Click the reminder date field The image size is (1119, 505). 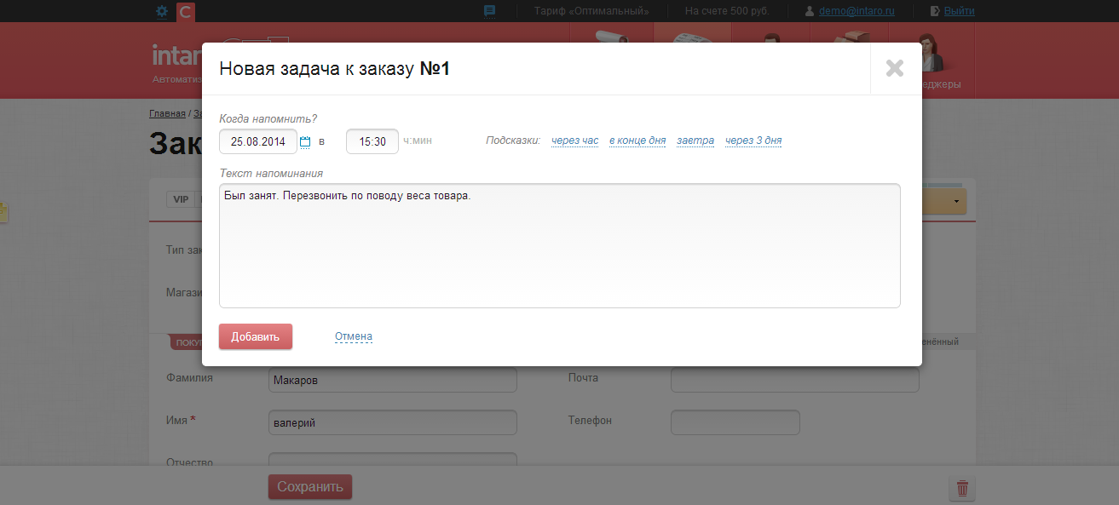pos(257,141)
